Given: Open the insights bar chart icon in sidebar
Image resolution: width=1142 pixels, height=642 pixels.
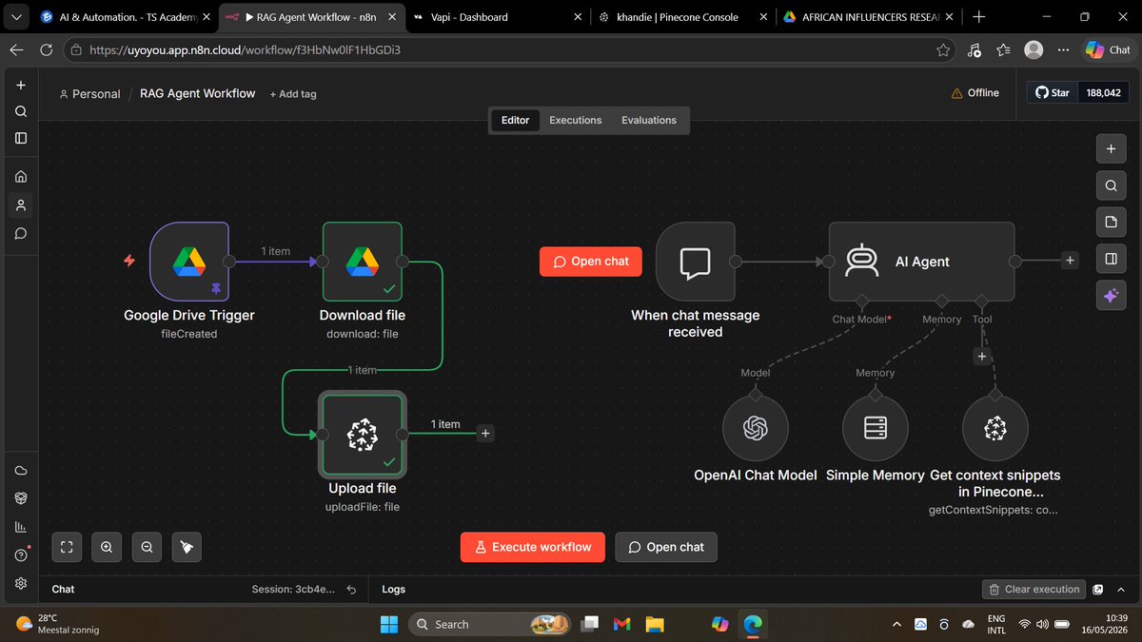Looking at the screenshot, I should tap(21, 527).
